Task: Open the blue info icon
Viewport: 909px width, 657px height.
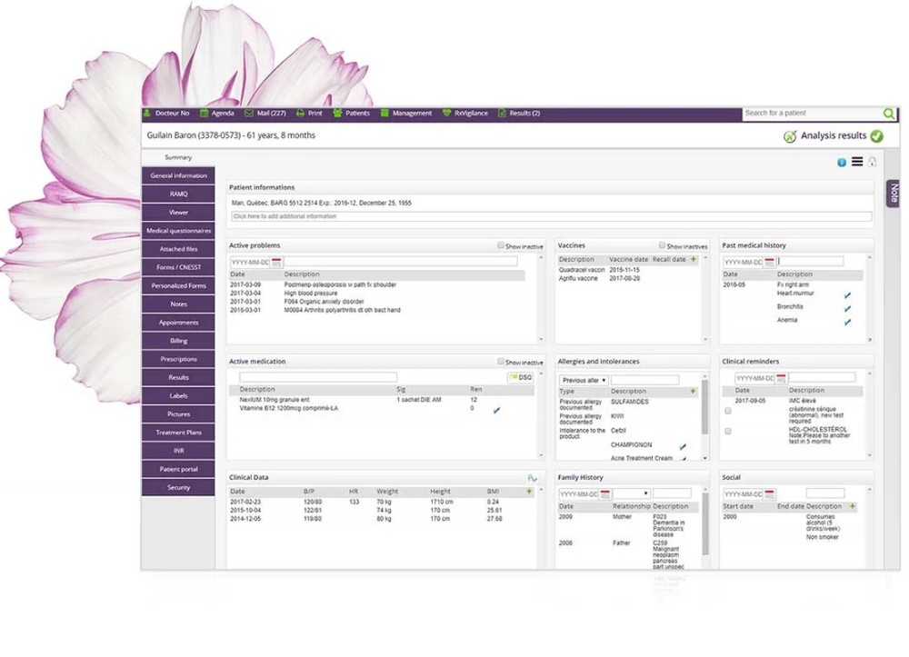Action: coord(841,163)
